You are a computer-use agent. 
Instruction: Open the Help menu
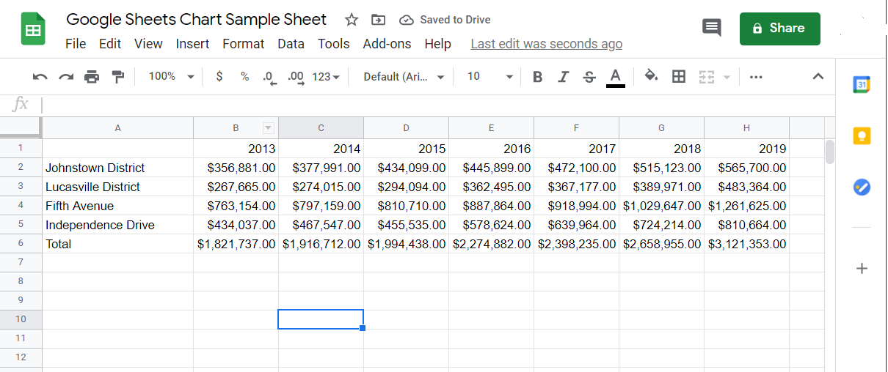(437, 44)
